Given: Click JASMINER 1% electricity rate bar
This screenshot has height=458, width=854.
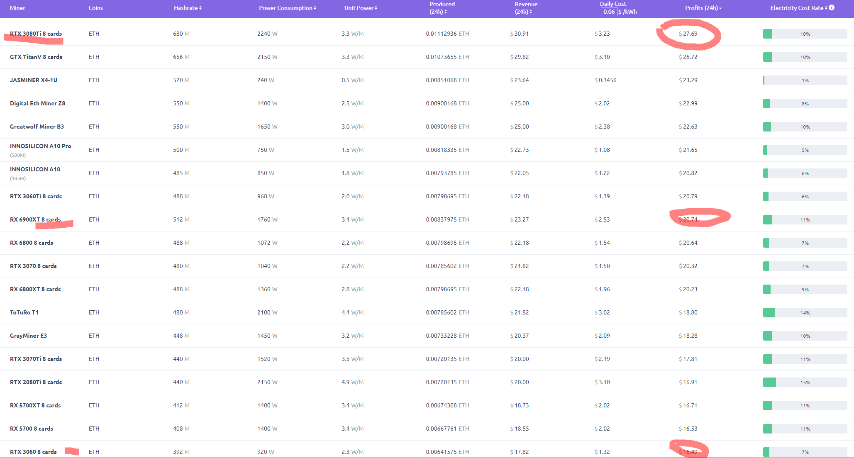Looking at the screenshot, I should click(805, 80).
